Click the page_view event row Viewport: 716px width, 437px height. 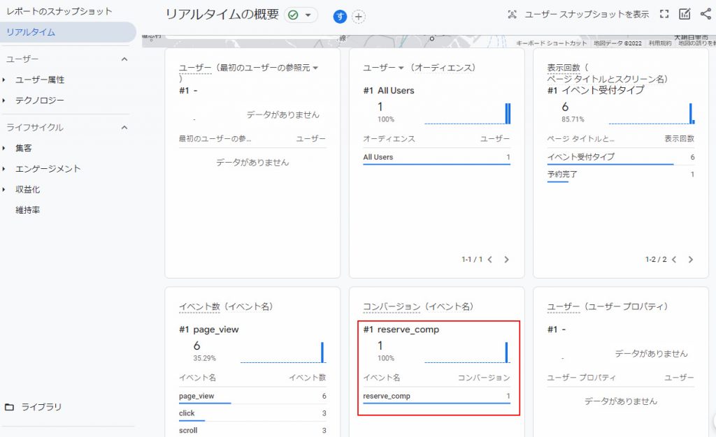[252, 396]
